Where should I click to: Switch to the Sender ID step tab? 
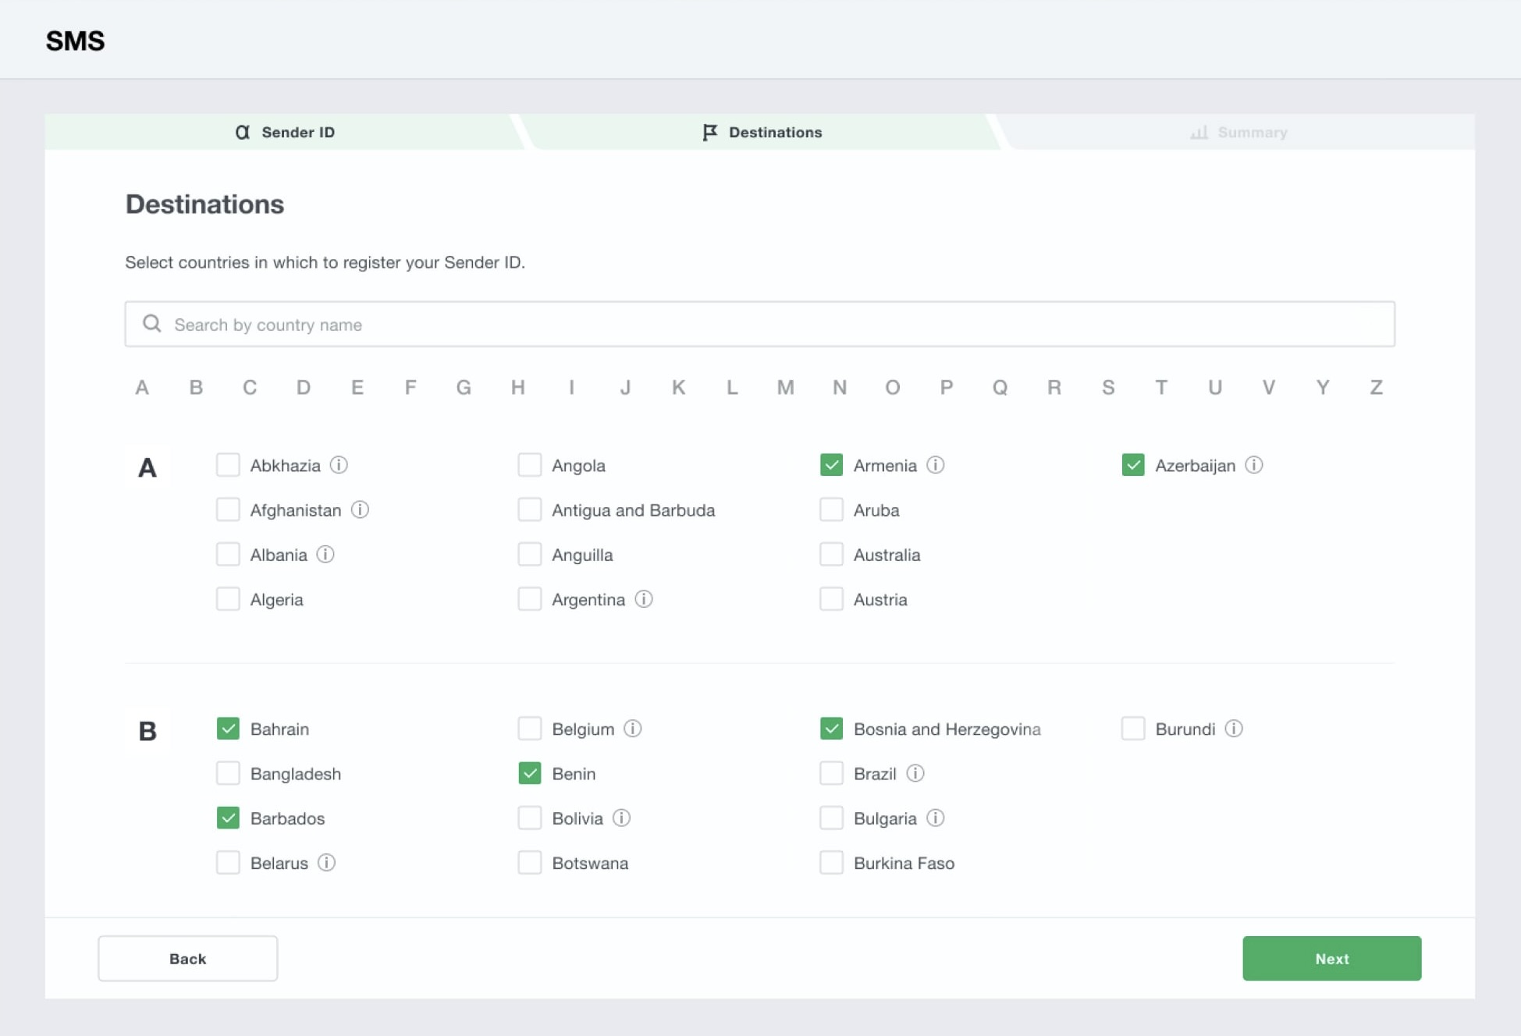click(285, 132)
